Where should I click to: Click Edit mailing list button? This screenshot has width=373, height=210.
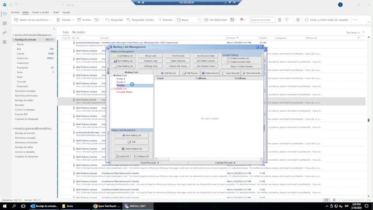coord(131,142)
